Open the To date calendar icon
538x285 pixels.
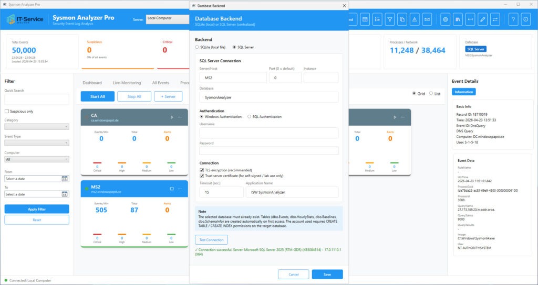point(65,194)
